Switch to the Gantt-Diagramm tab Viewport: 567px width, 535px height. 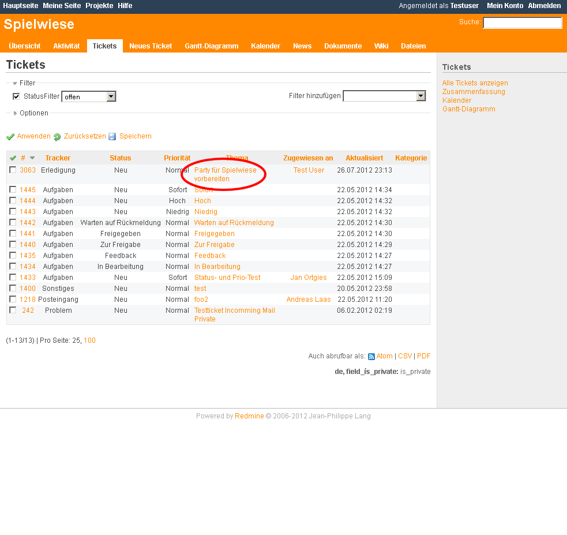coord(211,46)
